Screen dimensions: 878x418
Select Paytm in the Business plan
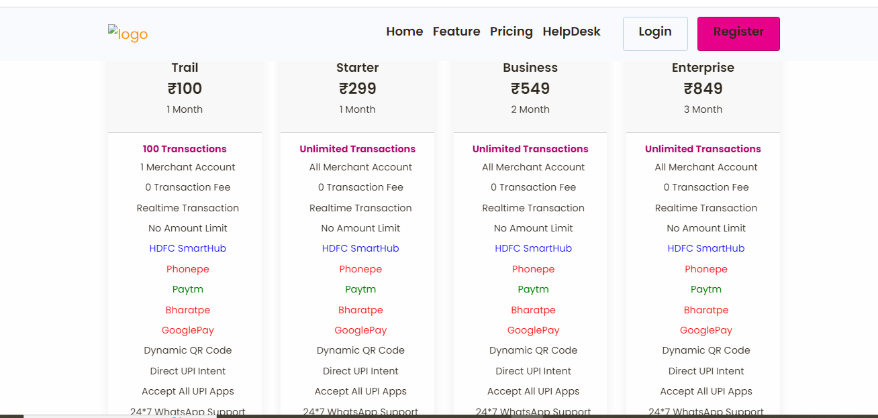pyautogui.click(x=533, y=289)
